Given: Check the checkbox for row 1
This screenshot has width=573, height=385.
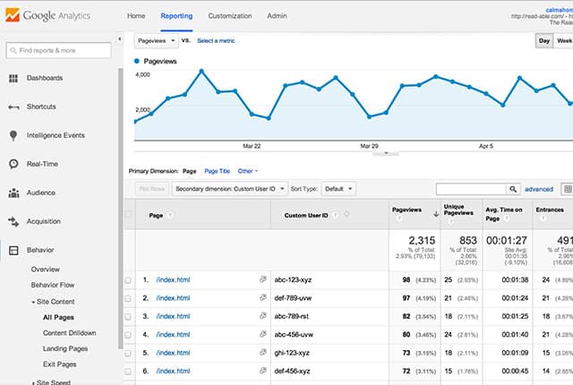Looking at the screenshot, I should [x=127, y=280].
